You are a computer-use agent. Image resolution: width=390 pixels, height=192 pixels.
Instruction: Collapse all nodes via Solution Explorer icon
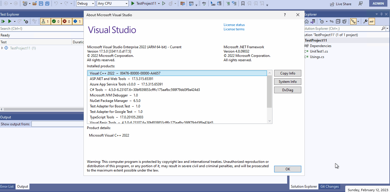[x=338, y=21]
